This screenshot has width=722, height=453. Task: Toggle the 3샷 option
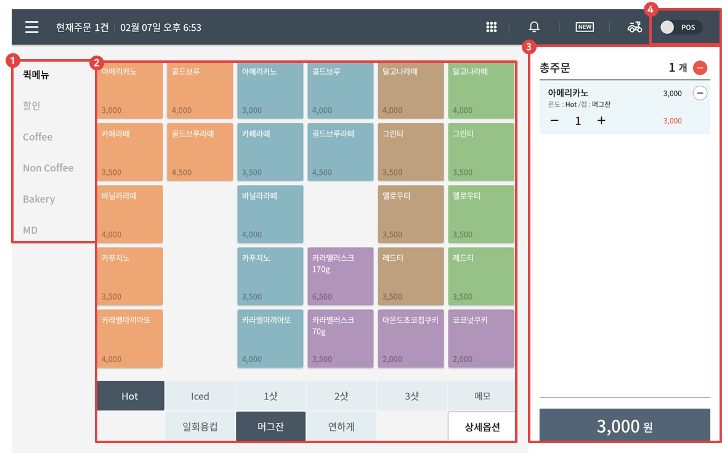click(412, 396)
